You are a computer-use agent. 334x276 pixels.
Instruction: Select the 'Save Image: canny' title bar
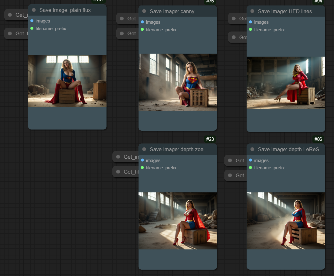click(182, 11)
